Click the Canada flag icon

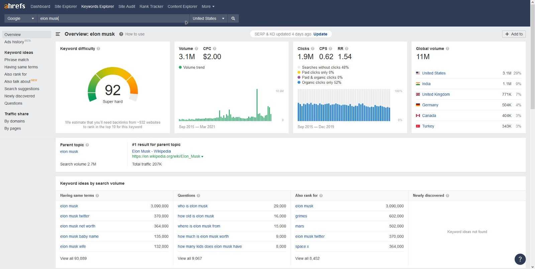tap(418, 116)
